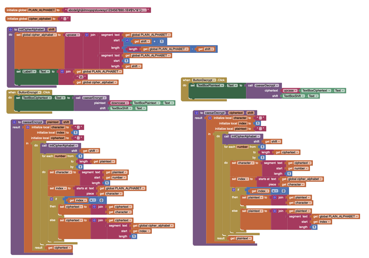
Task: Open set TextBoxCiphertext dropdown in ButtonEncrypt
Action: coord(37,98)
